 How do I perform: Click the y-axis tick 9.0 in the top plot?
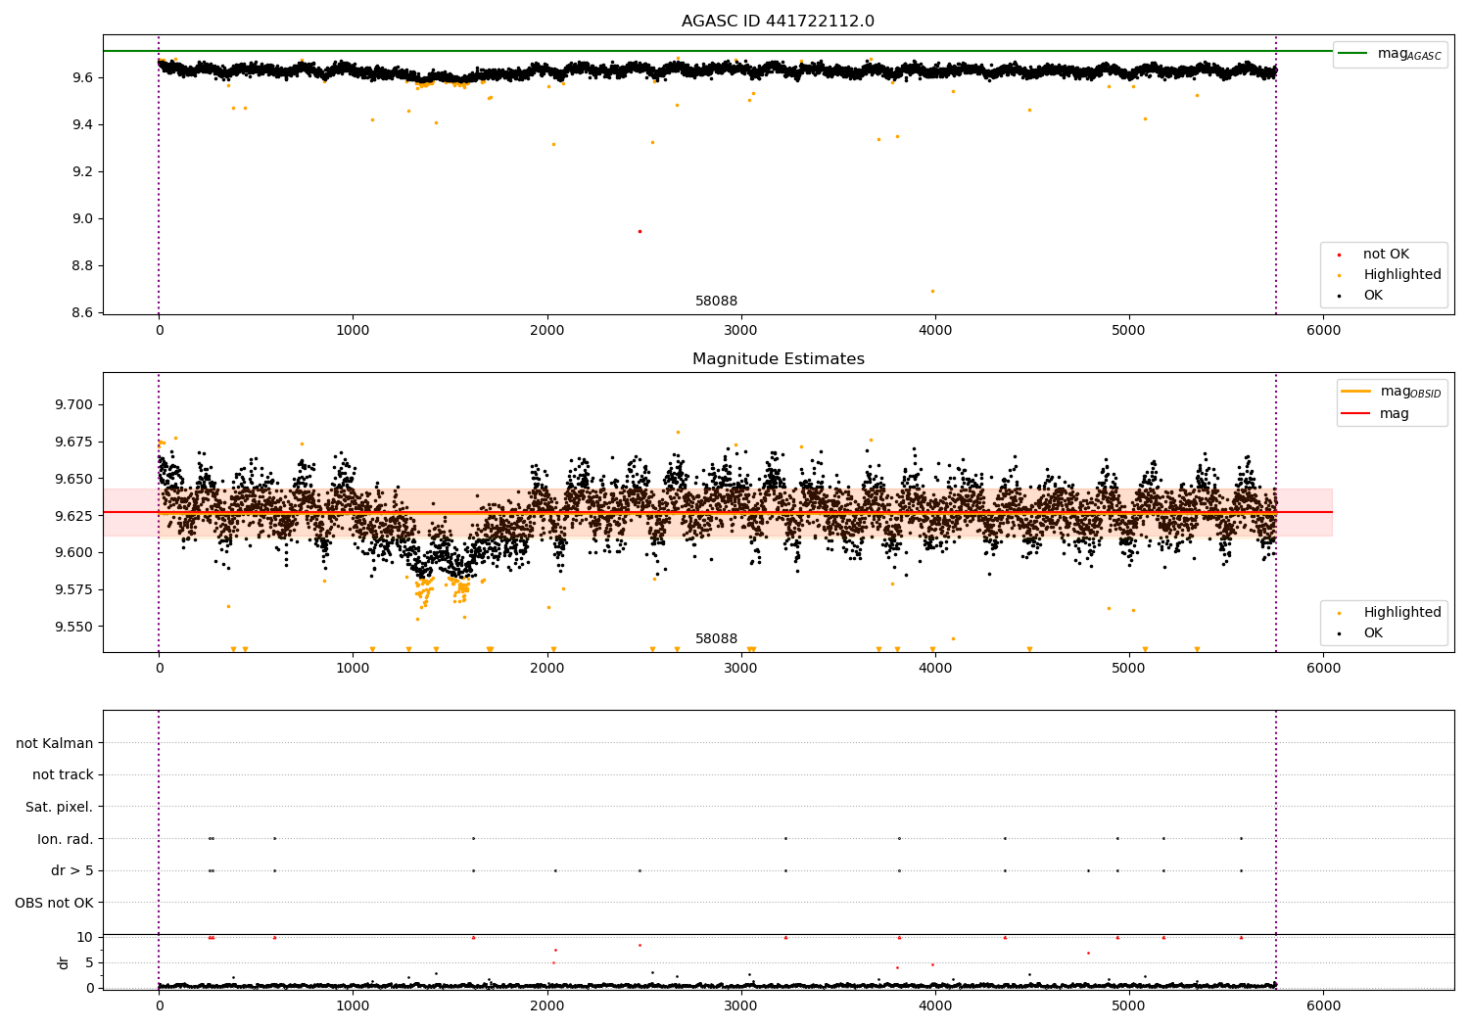point(82,219)
